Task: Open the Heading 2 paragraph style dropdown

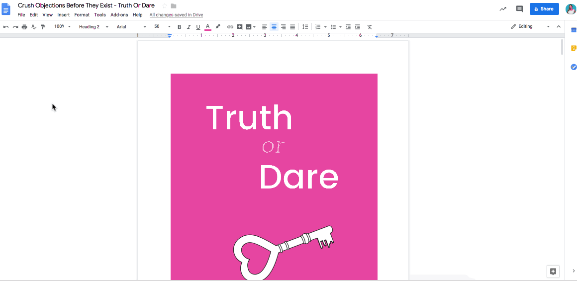Action: point(94,27)
